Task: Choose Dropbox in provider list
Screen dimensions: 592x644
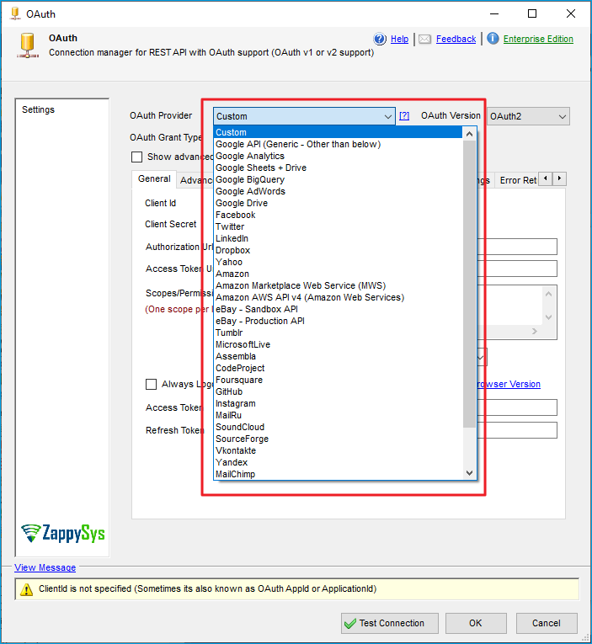Action: [339, 250]
